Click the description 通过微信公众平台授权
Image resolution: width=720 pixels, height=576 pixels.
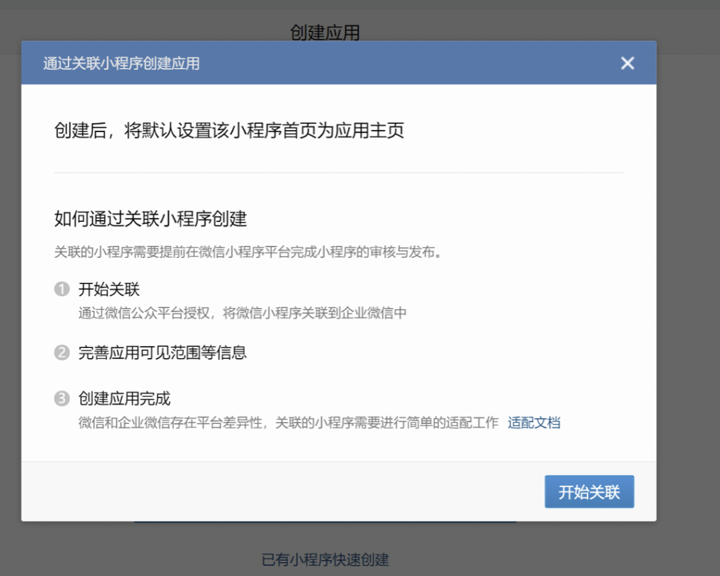click(x=243, y=313)
